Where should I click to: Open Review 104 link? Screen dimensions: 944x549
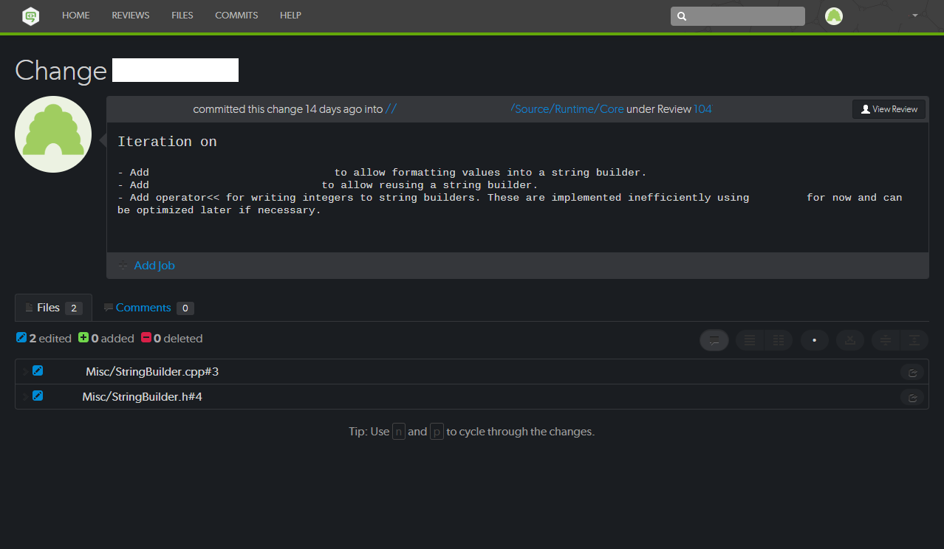pyautogui.click(x=702, y=109)
